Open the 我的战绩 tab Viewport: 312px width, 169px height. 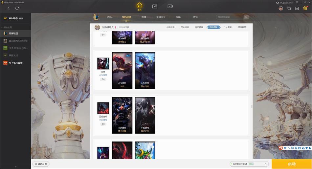(126, 17)
